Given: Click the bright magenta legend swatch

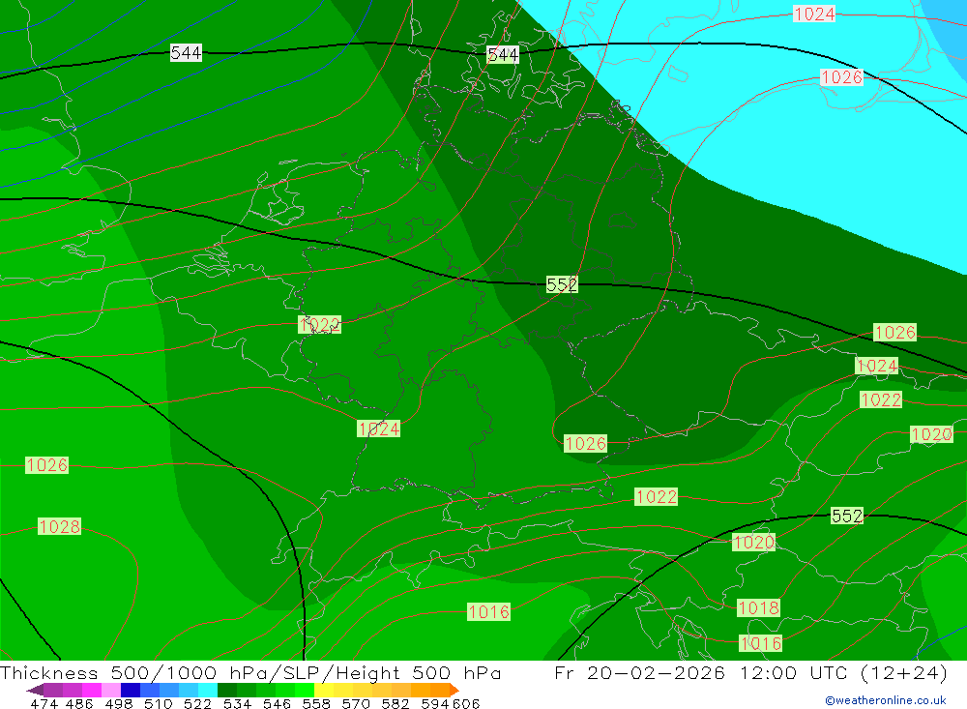Looking at the screenshot, I should 92,690.
